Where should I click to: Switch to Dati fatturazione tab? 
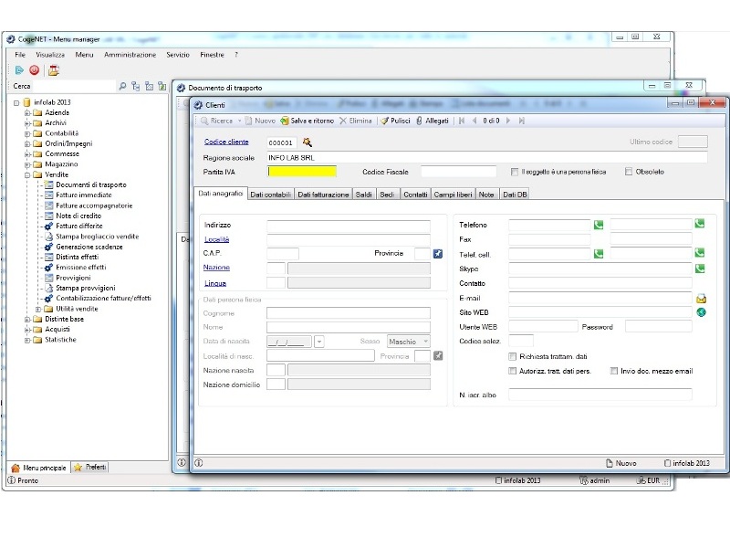coord(323,195)
